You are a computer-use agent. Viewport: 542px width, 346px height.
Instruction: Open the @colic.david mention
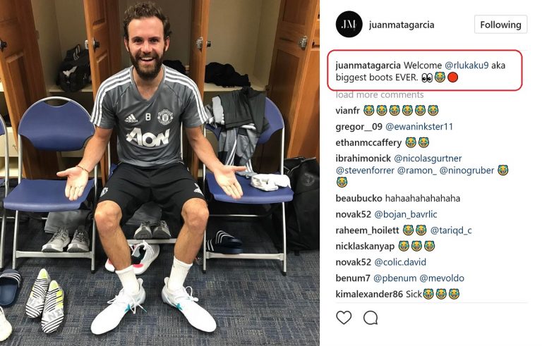point(400,262)
